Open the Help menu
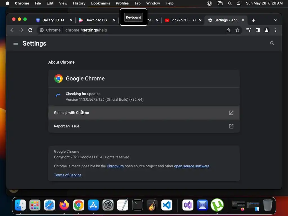The height and width of the screenshot is (216, 288). click(x=169, y=3)
